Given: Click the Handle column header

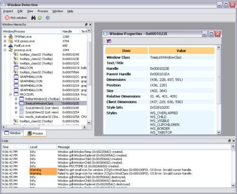Looking at the screenshot, I should pos(71,31).
